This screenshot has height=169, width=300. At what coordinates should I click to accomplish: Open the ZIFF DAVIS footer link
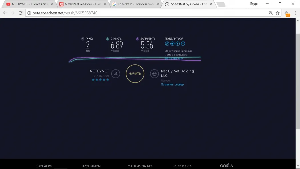[183, 166]
